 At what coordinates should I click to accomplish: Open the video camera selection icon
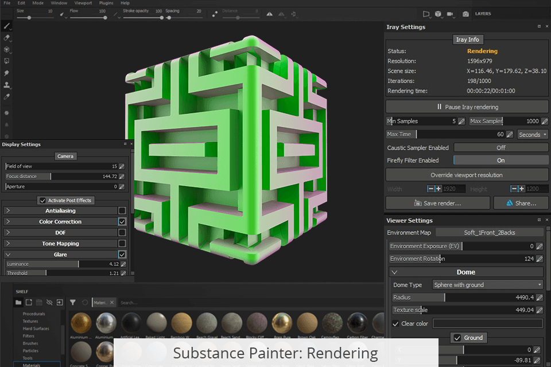click(450, 14)
